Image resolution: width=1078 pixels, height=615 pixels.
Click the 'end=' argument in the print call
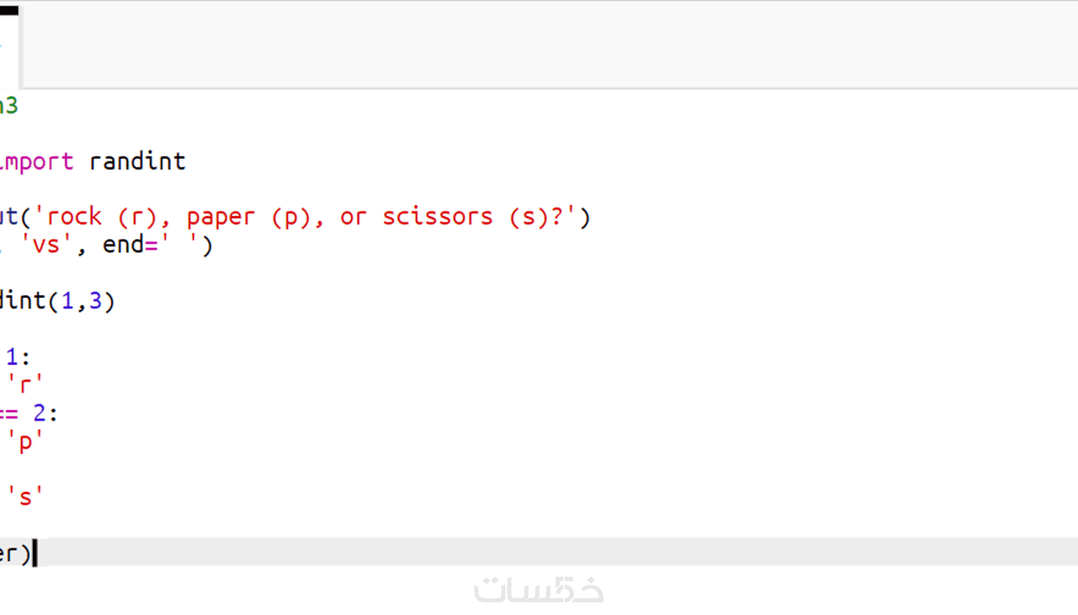pyautogui.click(x=129, y=245)
